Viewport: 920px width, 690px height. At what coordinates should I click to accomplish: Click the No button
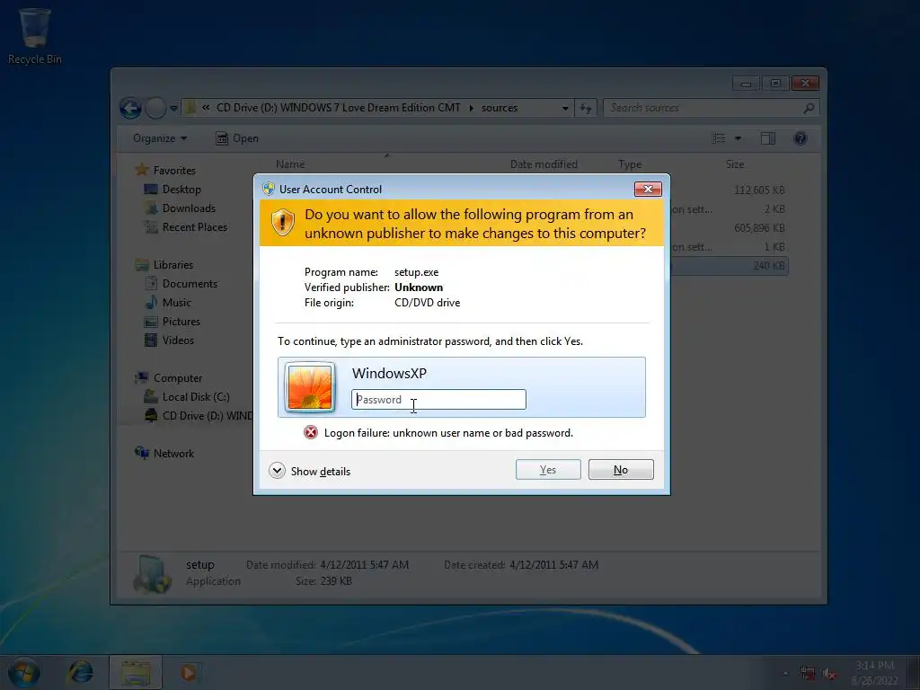(621, 469)
